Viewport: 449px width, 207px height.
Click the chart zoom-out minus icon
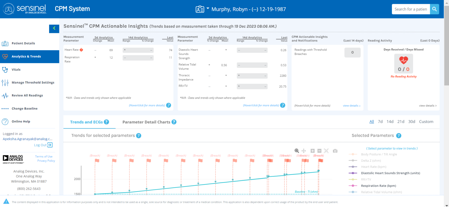320,151
